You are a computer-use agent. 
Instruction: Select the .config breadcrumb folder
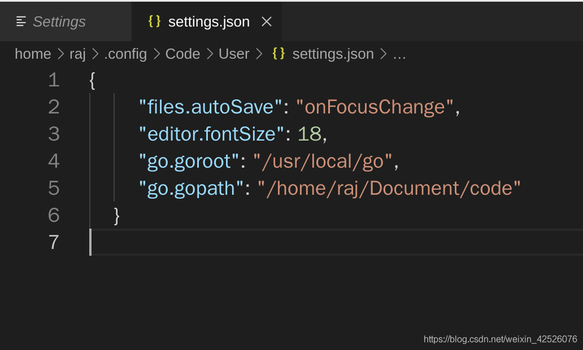[125, 54]
